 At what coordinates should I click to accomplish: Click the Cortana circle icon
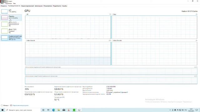click(43, 110)
